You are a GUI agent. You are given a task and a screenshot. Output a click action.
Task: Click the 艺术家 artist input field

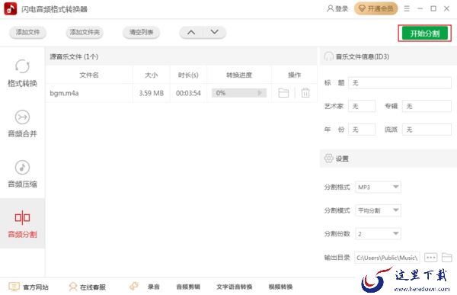tap(362, 106)
